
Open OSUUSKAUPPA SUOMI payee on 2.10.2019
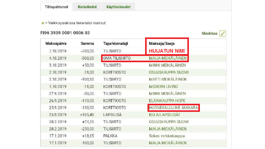click(x=169, y=72)
